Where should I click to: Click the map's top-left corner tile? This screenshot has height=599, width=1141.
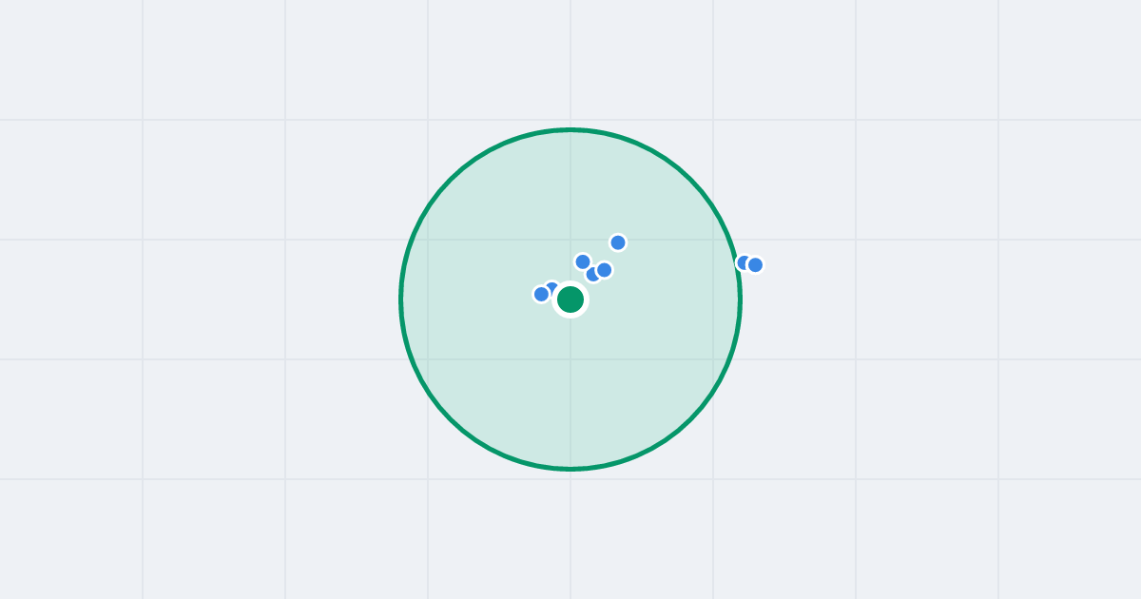pos(71,60)
